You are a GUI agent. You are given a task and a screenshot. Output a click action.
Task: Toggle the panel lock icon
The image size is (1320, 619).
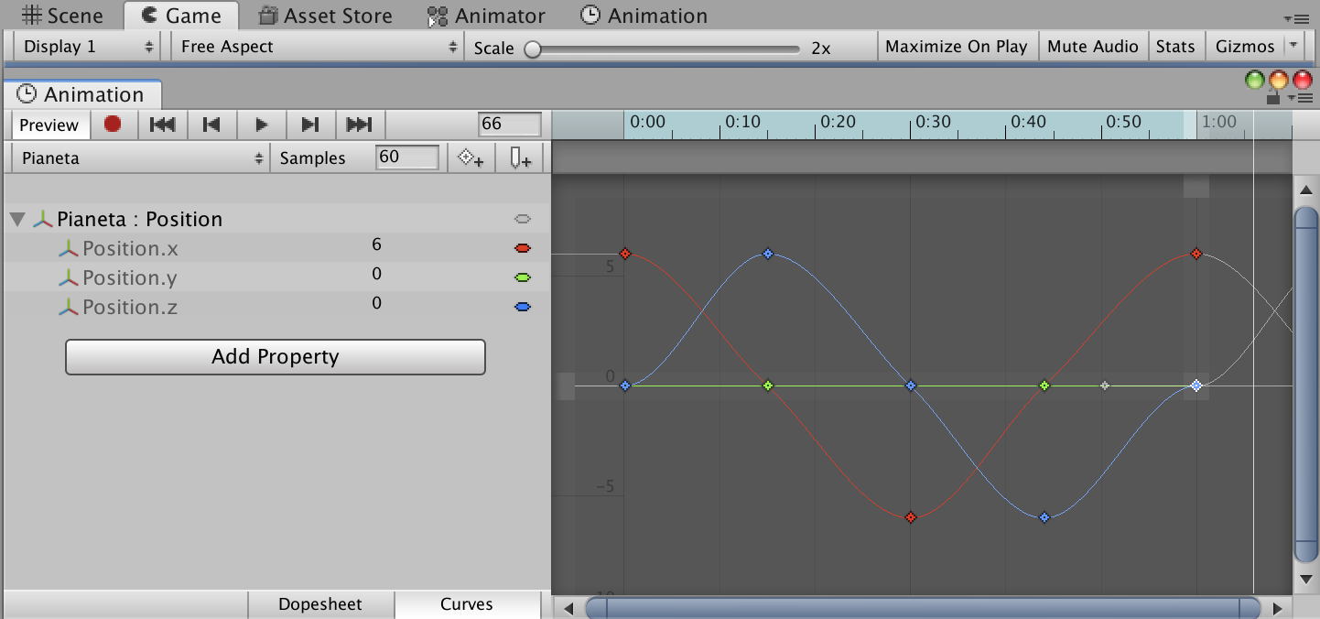(x=1273, y=98)
